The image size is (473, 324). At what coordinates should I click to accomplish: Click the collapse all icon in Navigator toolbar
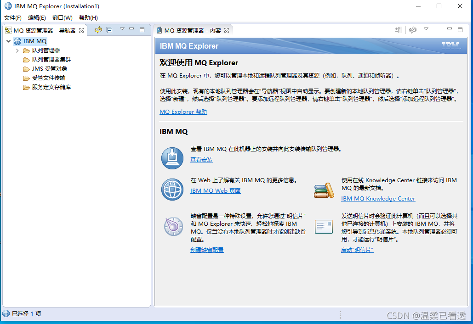point(109,30)
